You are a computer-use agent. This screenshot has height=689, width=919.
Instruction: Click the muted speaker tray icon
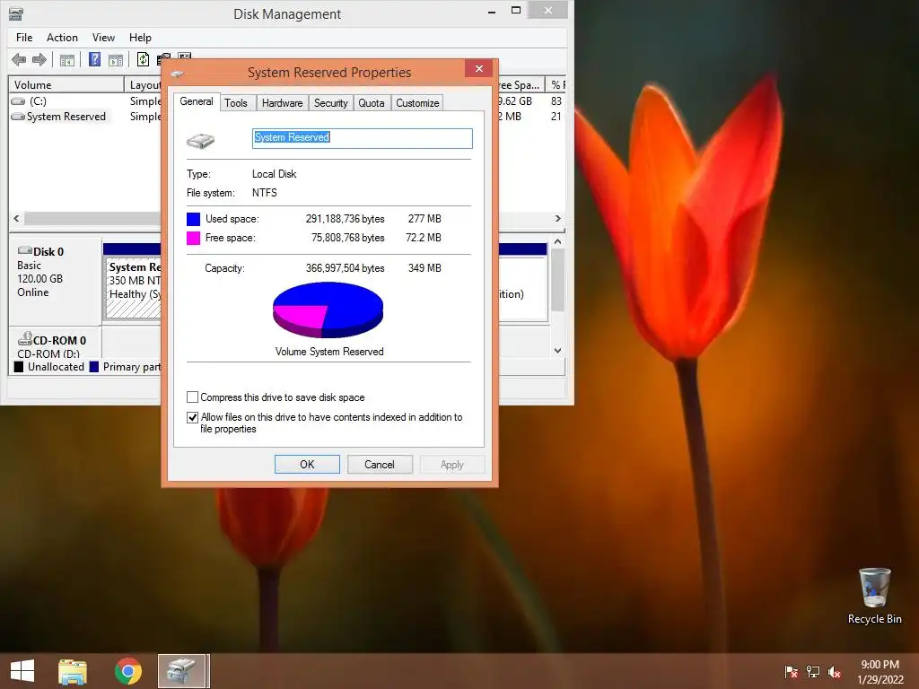click(x=835, y=672)
